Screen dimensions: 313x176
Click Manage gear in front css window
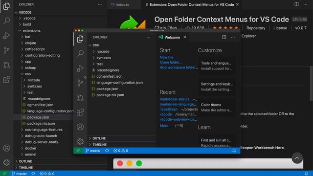pos(80,141)
